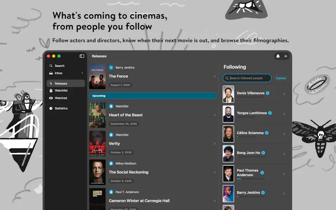336x210 pixels.
Task: Click Yorgos Lanthimos portrait photo
Action: 228,114
